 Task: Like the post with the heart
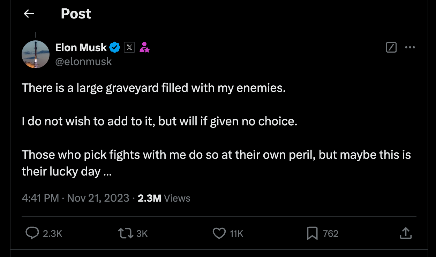click(219, 233)
